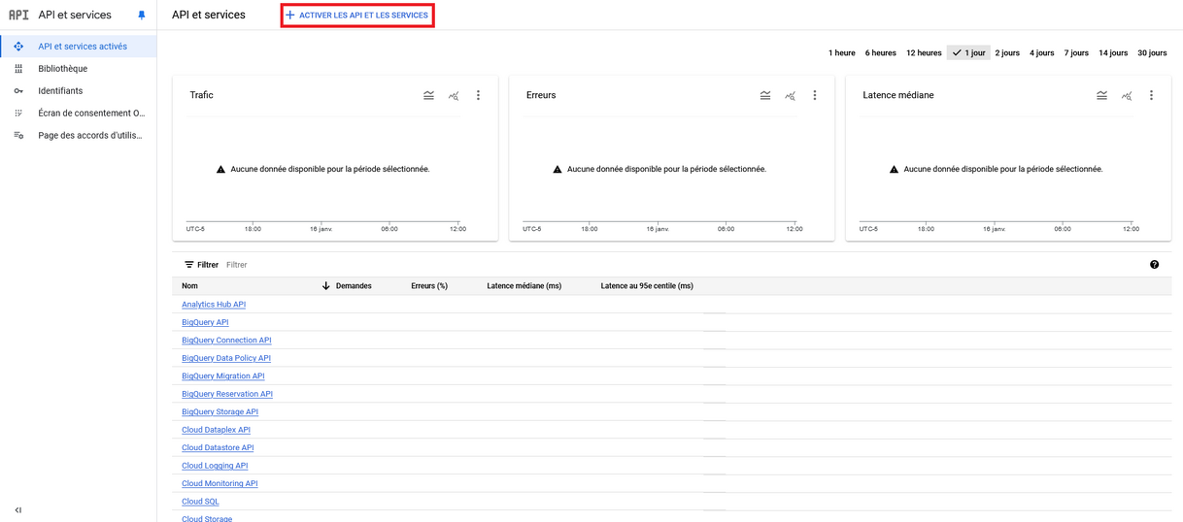Open Cloud SQL link
Image resolution: width=1183 pixels, height=522 pixels.
(x=200, y=502)
